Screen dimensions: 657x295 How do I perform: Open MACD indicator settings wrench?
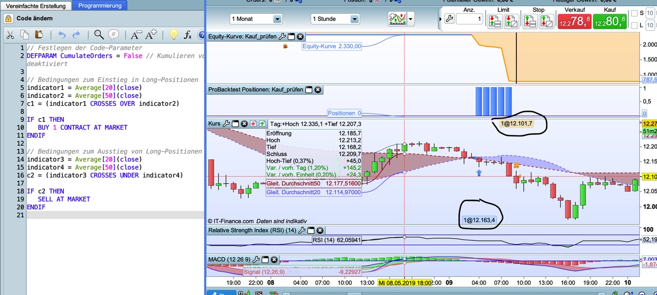(x=256, y=259)
